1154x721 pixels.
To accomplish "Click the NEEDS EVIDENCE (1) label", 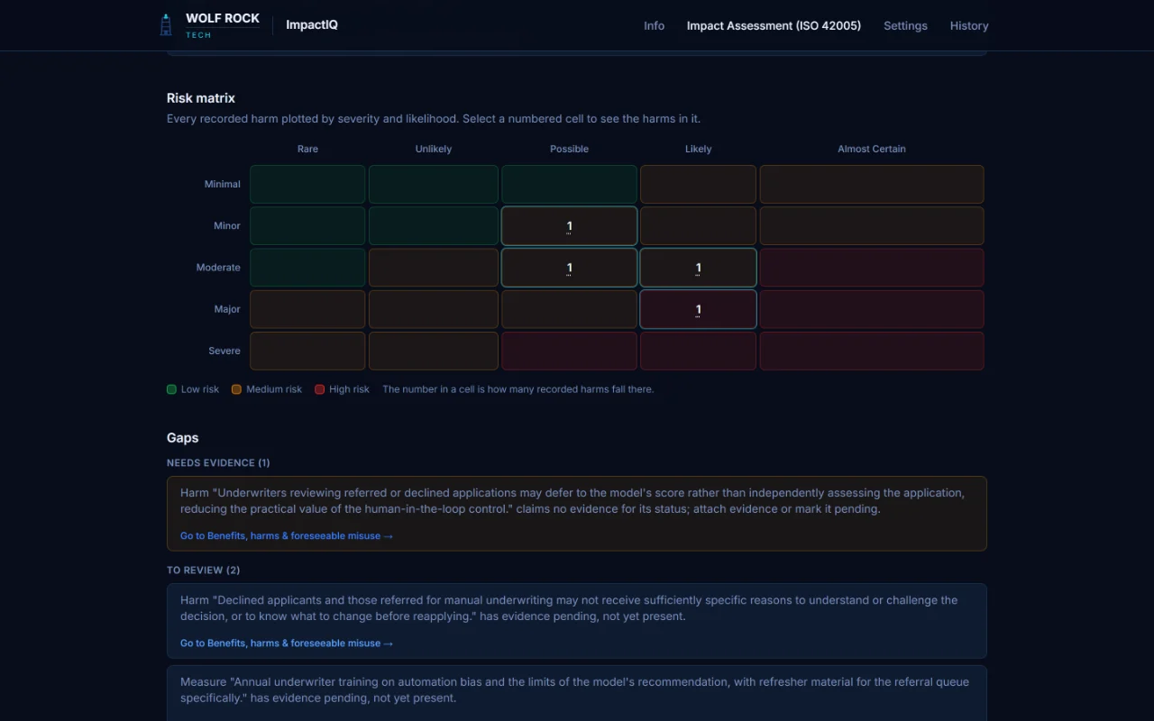I will click(218, 462).
